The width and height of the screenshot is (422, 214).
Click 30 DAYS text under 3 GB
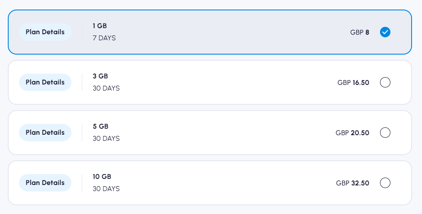[x=106, y=88]
